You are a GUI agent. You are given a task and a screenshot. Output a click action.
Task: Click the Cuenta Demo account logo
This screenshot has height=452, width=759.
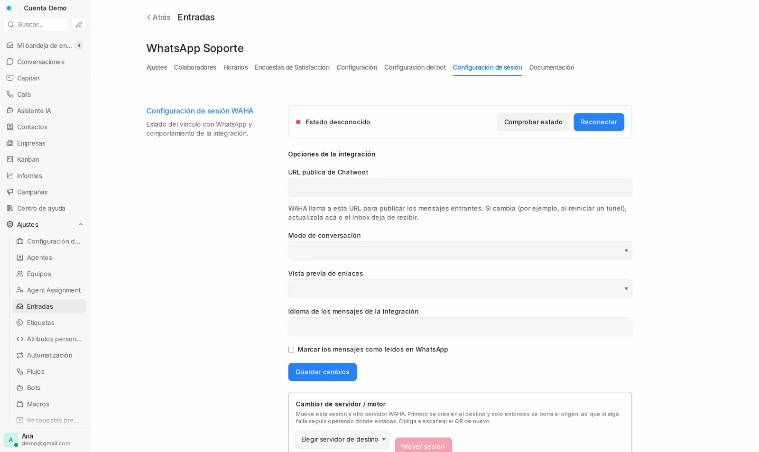click(9, 8)
